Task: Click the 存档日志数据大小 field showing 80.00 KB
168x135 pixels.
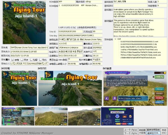Action: [73, 64]
